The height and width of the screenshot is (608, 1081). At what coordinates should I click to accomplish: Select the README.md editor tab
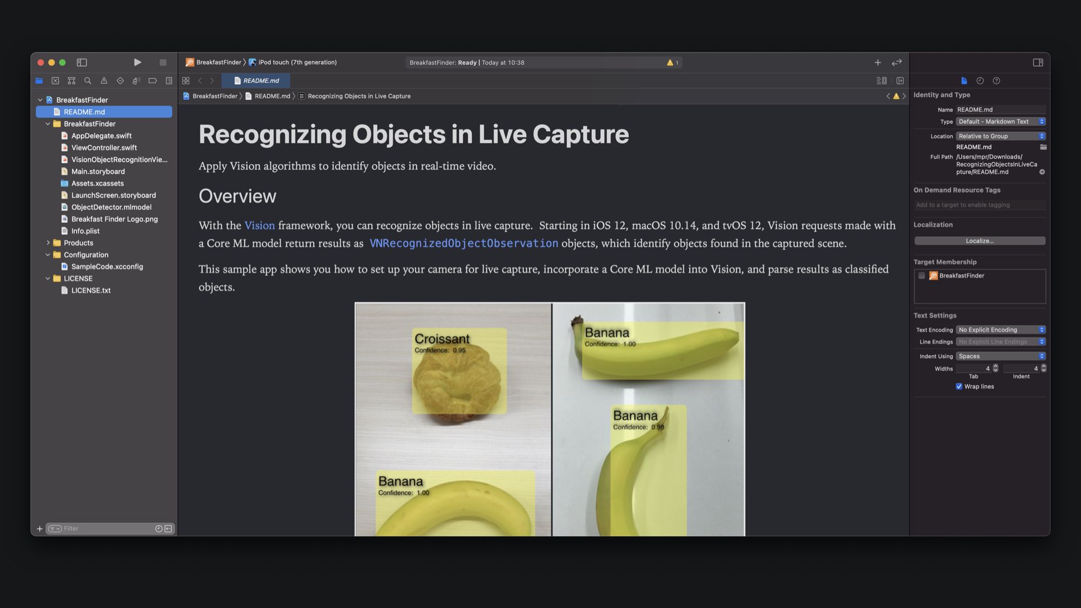(257, 81)
